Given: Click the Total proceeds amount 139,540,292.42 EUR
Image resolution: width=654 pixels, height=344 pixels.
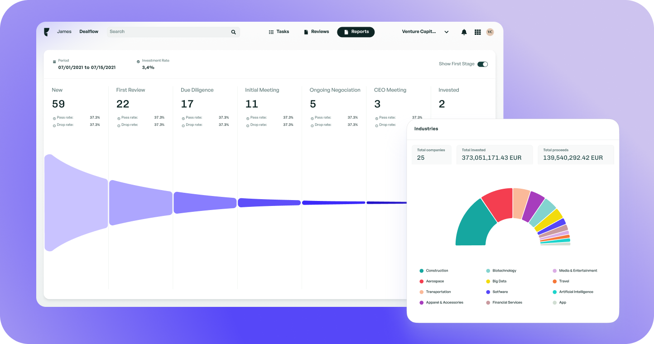Looking at the screenshot, I should click(x=573, y=158).
